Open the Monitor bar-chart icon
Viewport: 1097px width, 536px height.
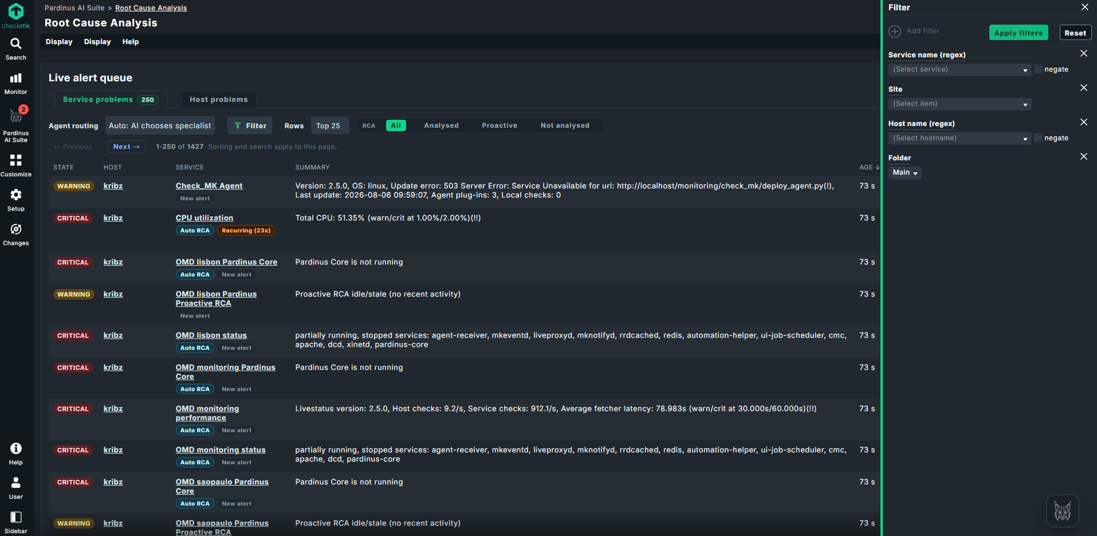point(16,78)
